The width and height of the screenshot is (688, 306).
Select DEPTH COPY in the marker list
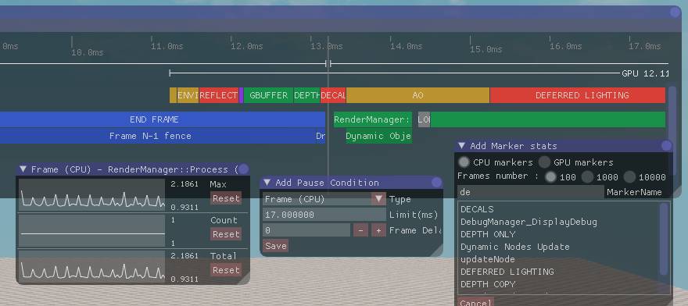488,284
